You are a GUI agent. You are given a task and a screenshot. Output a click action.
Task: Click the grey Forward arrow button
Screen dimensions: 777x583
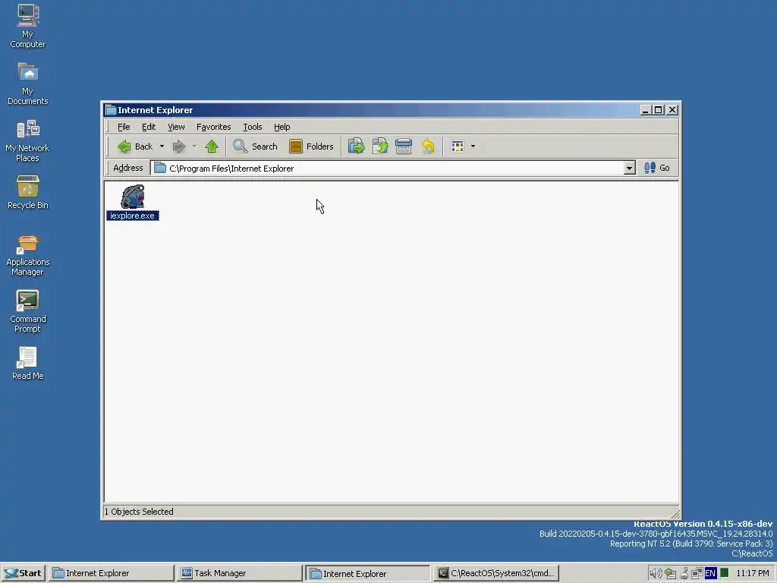point(179,147)
